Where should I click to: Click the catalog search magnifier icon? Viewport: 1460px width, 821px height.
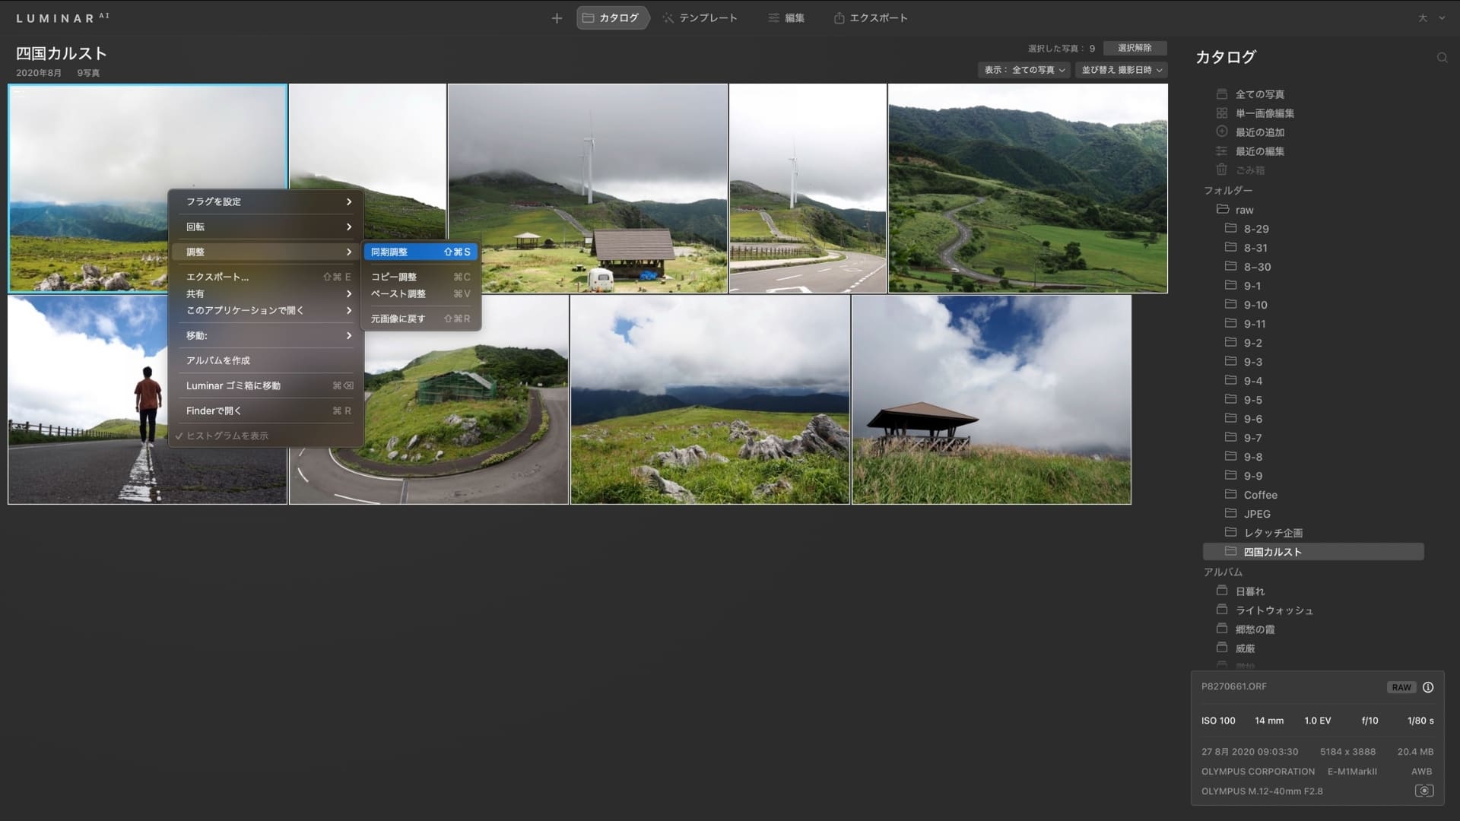click(x=1442, y=58)
